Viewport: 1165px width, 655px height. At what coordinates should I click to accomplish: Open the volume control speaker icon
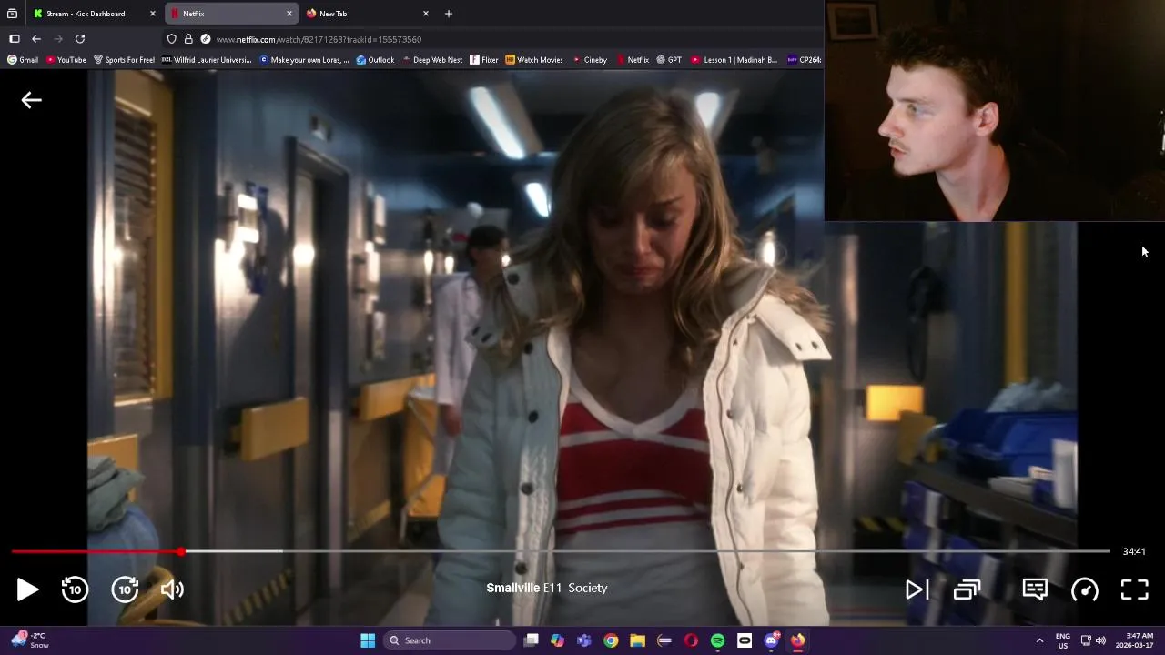pos(172,589)
